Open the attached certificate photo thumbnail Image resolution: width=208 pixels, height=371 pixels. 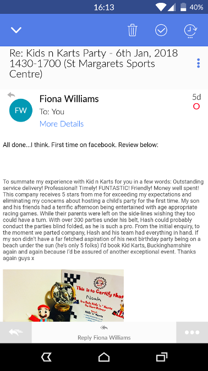coord(63,295)
